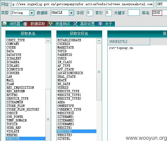
Task: Switch to 数据读取 tab
Action: coord(35,24)
